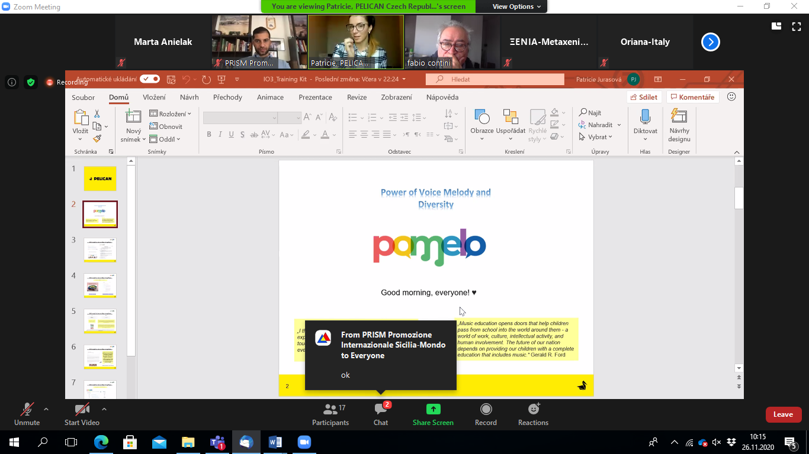The image size is (809, 454).
Task: Open Microsoft Edge from the taskbar
Action: (x=101, y=442)
